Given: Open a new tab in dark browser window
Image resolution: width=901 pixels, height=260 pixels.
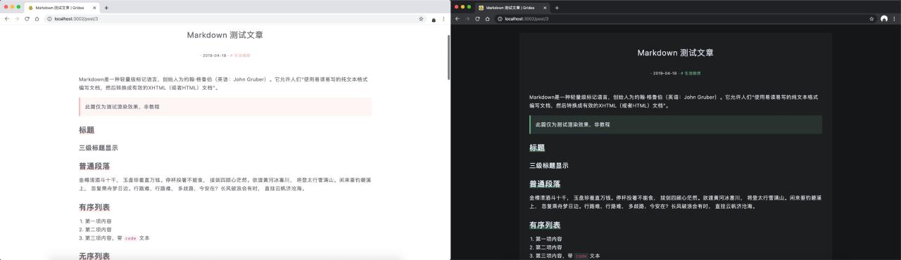Looking at the screenshot, I should tap(557, 8).
